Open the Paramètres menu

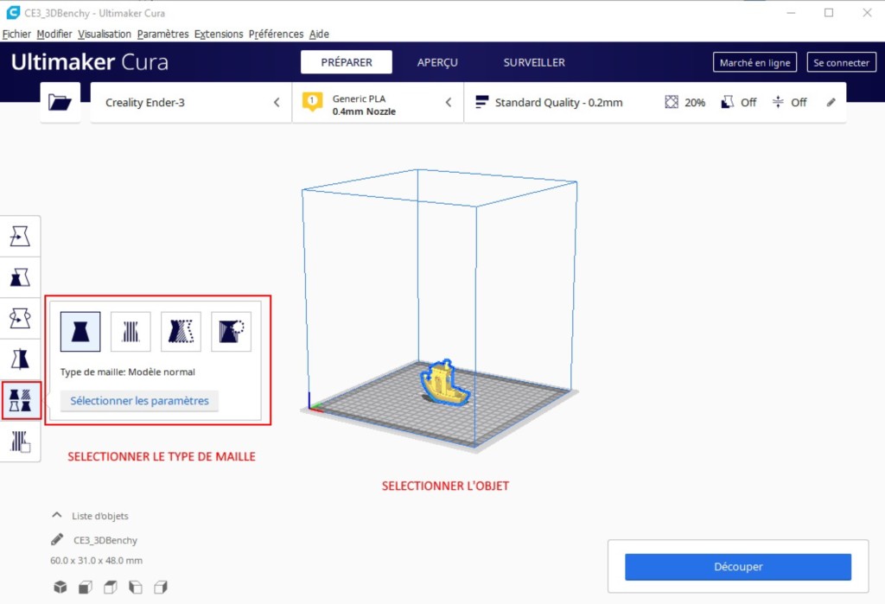tap(162, 34)
